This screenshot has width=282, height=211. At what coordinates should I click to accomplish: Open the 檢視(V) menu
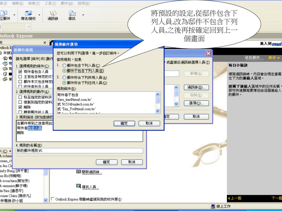pos(34,3)
